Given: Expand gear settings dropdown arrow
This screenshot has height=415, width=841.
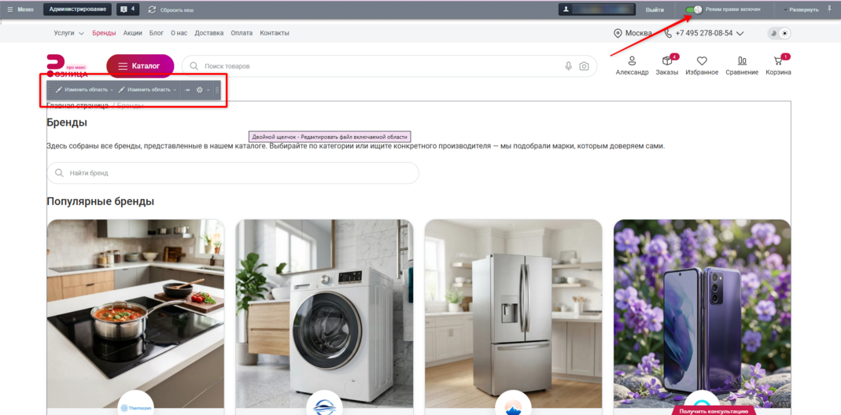Looking at the screenshot, I should click(208, 90).
